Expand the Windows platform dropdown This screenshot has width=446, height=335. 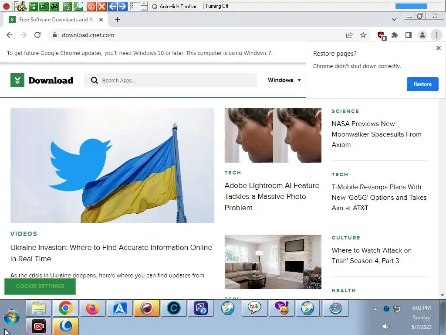coord(284,80)
